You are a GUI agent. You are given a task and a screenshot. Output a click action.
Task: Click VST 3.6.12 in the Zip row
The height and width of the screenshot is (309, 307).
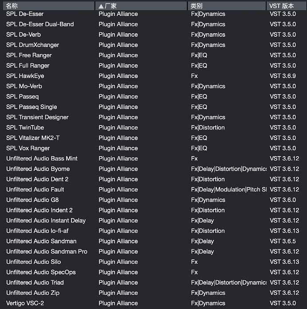(284, 293)
